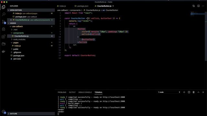
Task: Close the terminal panel
Action: coord(203,92)
